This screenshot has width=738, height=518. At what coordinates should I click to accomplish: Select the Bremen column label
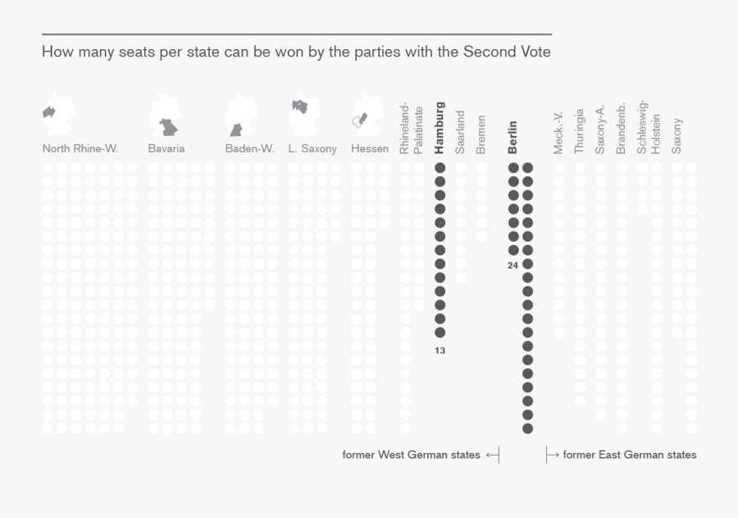coord(481,135)
